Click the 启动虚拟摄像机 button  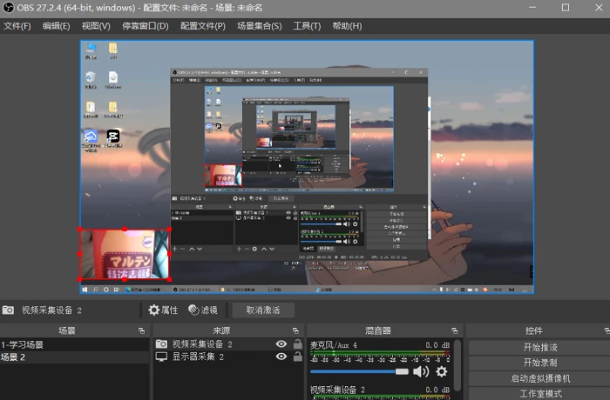coord(540,378)
